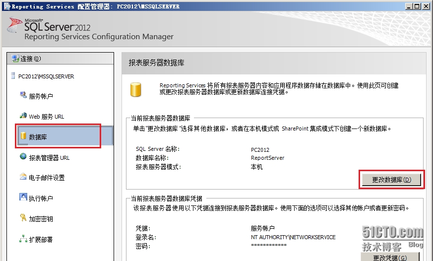This screenshot has width=433, height=261.
Task: Click the 密码 label
Action: tap(143, 246)
